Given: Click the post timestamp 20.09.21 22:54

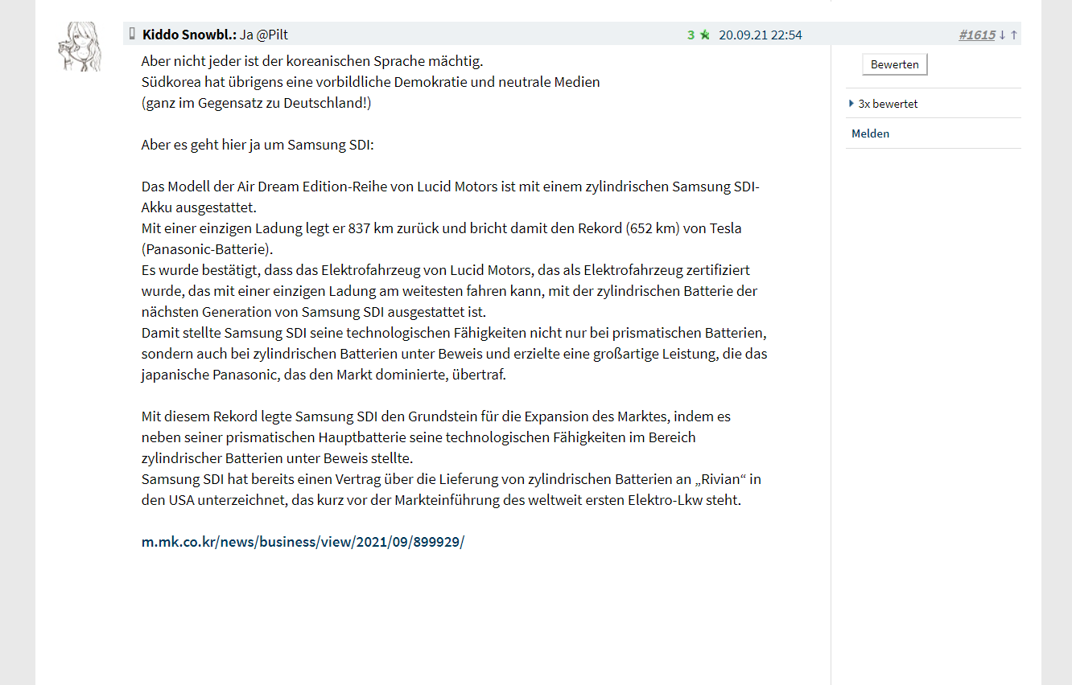Looking at the screenshot, I should (x=761, y=35).
